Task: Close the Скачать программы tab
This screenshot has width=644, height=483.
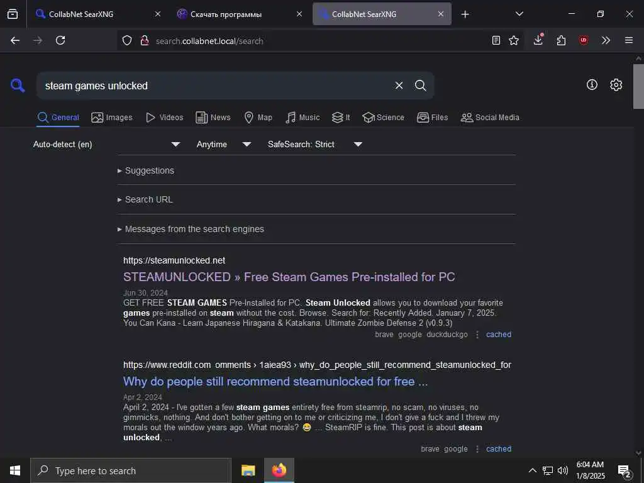Action: [299, 14]
